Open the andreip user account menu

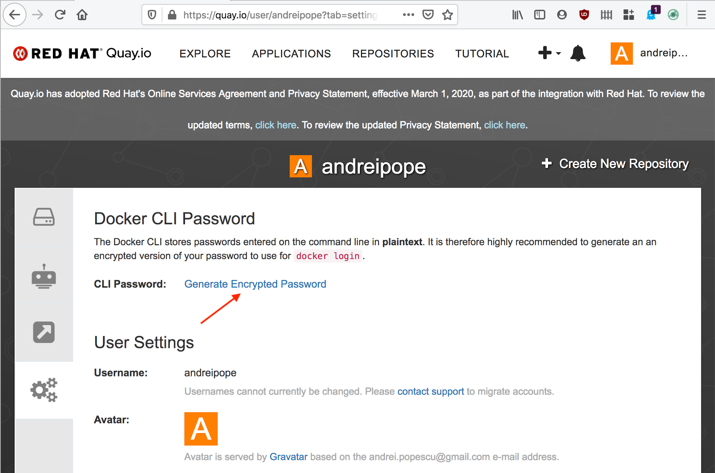pos(650,53)
